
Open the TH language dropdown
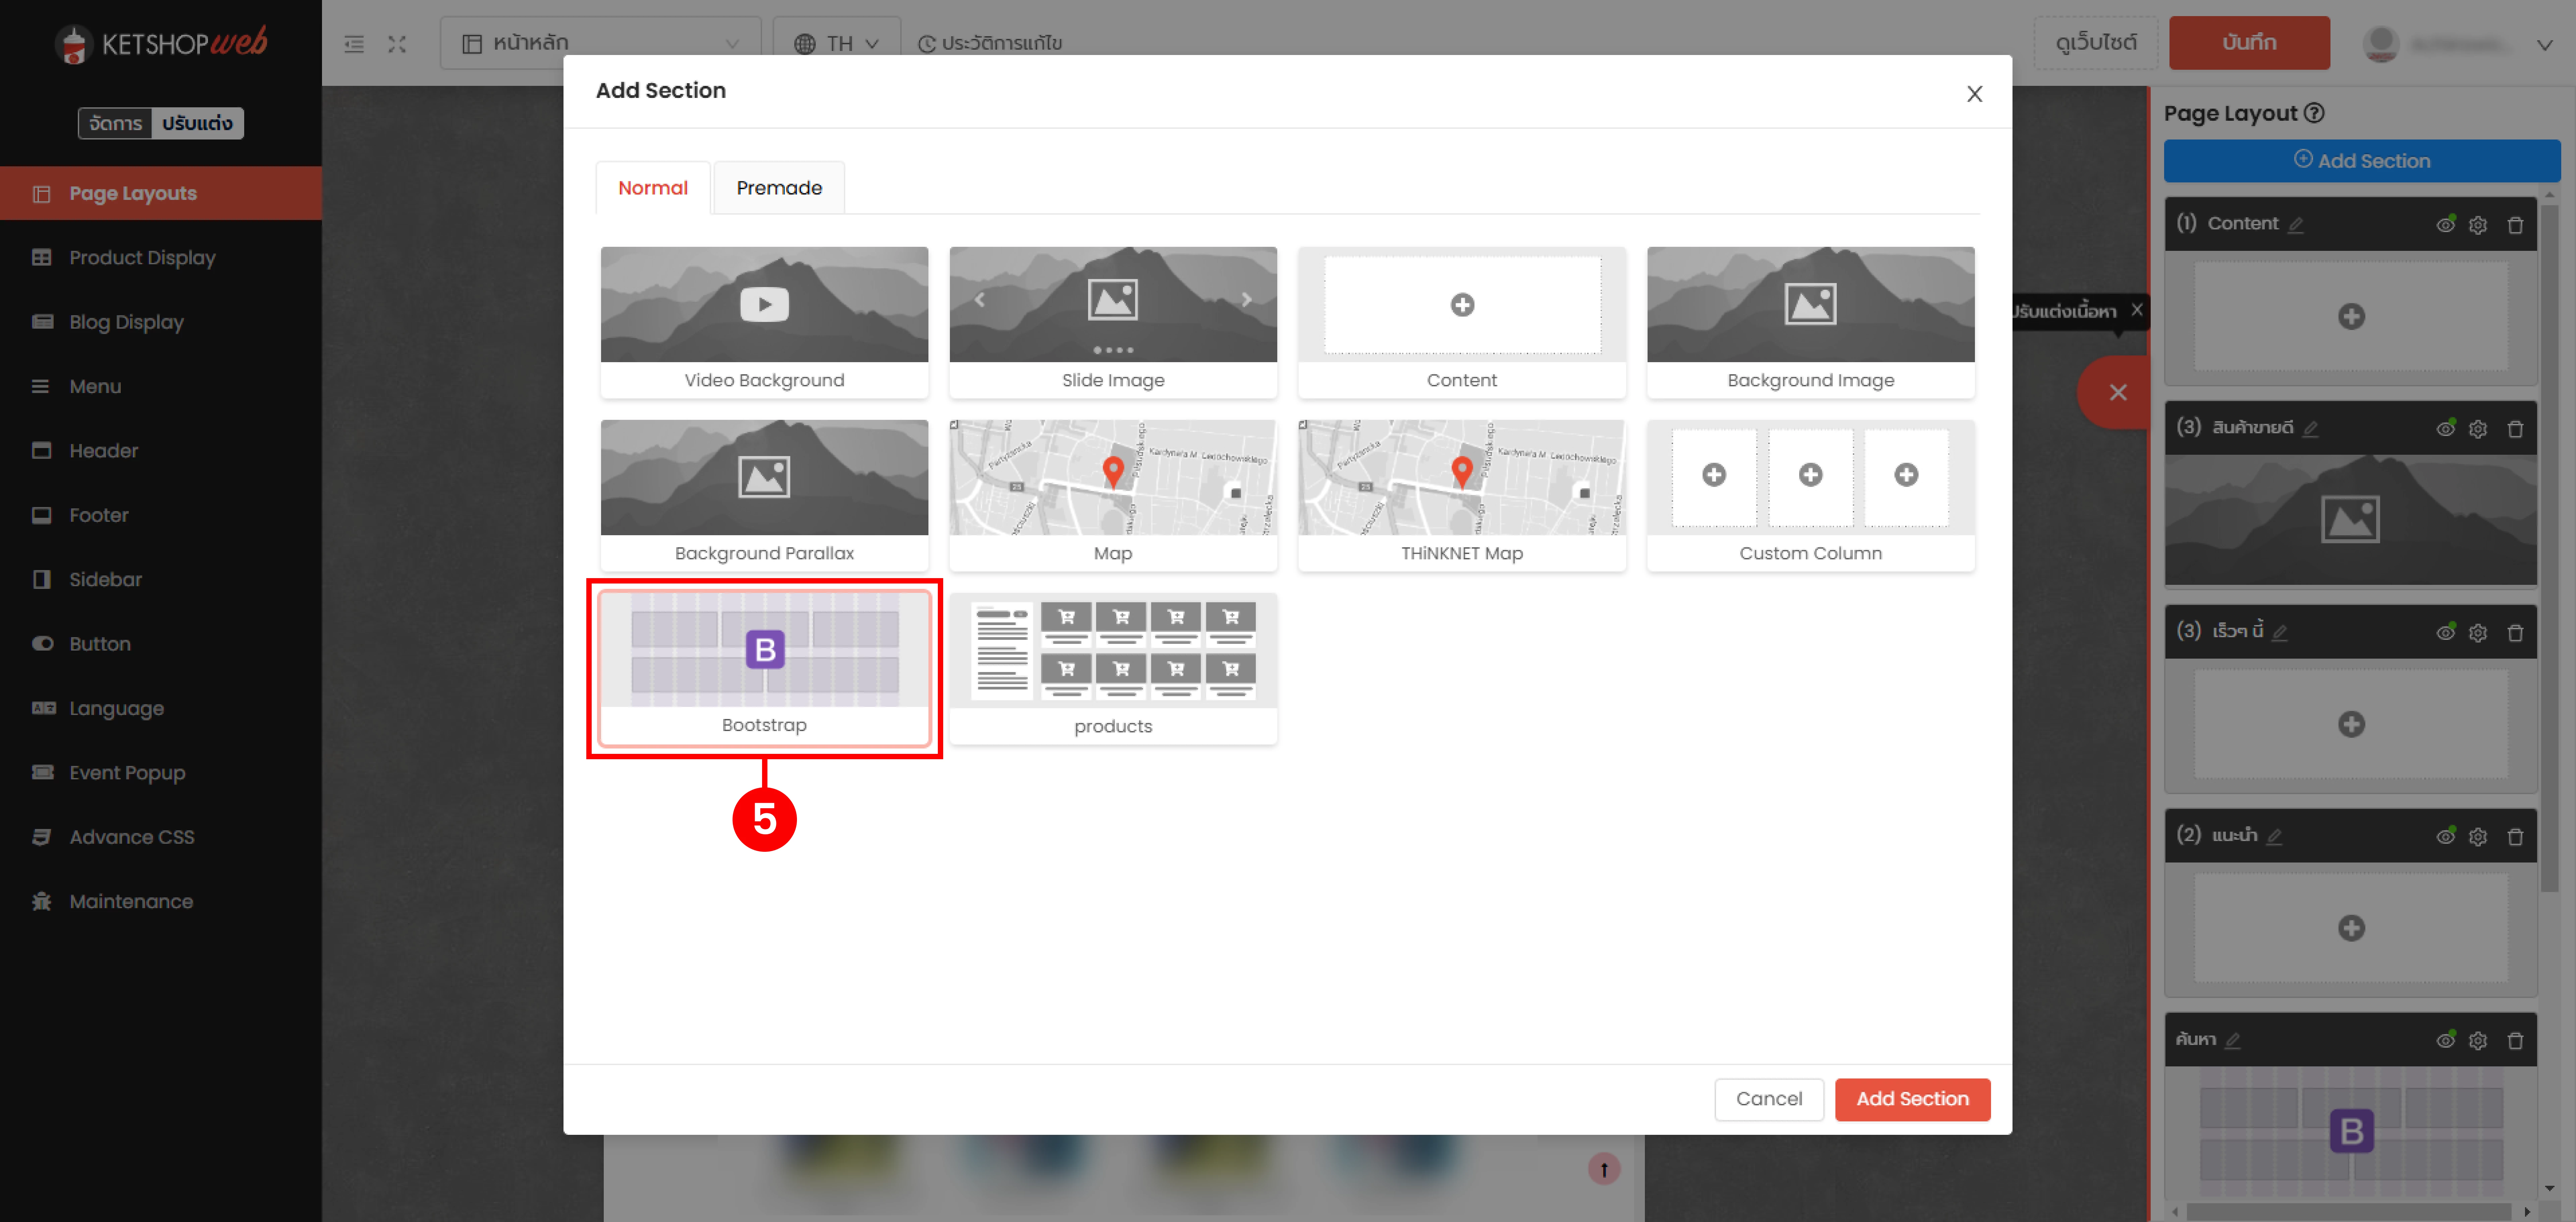tap(837, 43)
